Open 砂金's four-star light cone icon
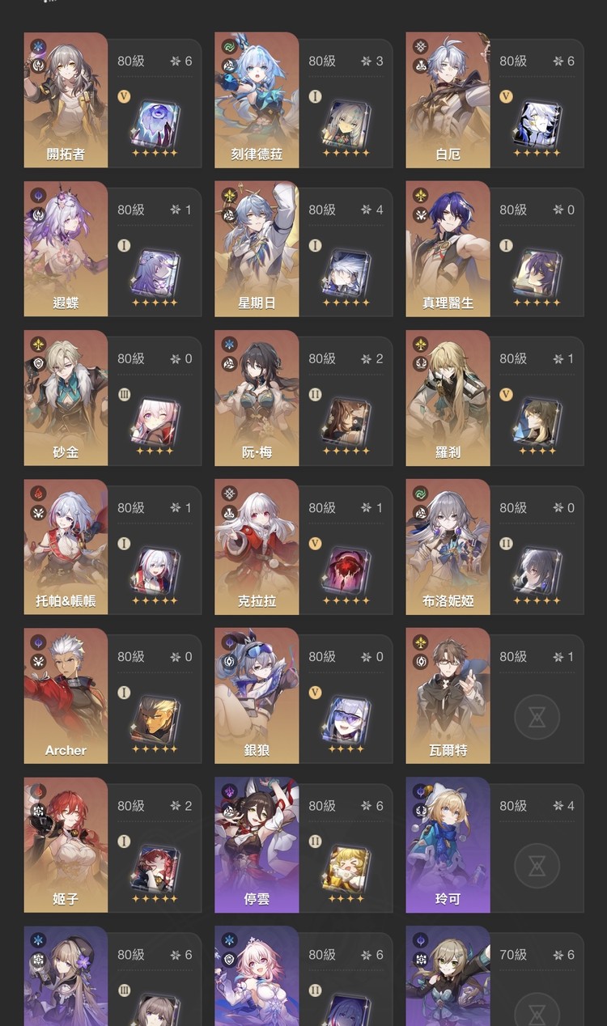 tap(155, 422)
